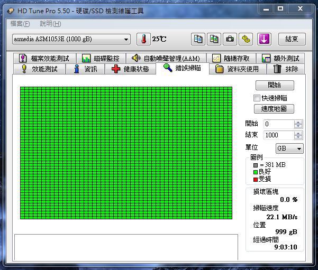Click the 開始 value input field
Image resolution: width=318 pixels, height=270 pixels.
click(x=278, y=124)
